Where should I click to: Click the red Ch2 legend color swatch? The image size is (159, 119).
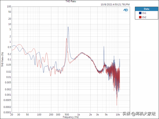140,17
